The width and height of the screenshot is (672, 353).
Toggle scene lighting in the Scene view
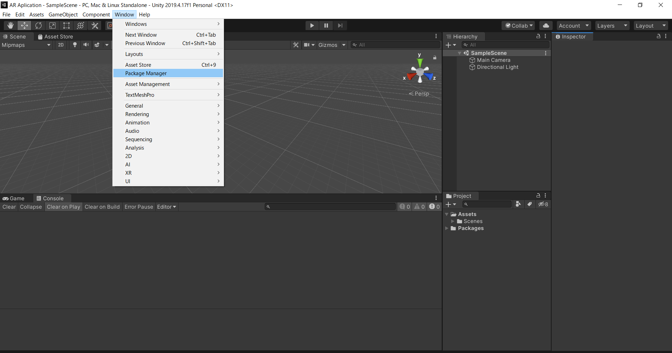[75, 45]
